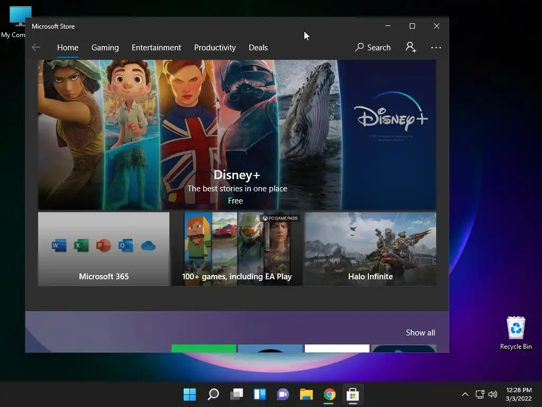Open the Windows Start menu
542x407 pixels.
click(x=189, y=394)
